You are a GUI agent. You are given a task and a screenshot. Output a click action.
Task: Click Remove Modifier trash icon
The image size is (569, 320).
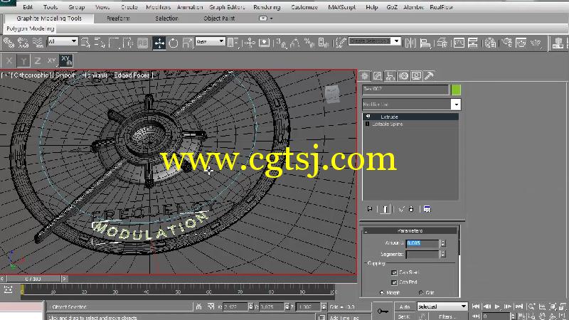411,209
